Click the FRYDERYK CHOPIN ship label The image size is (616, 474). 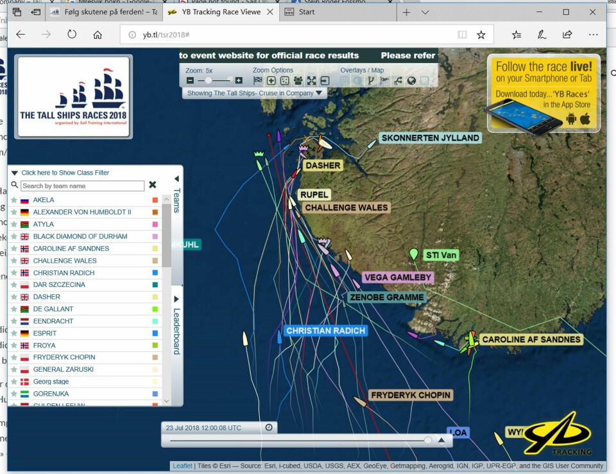click(411, 395)
